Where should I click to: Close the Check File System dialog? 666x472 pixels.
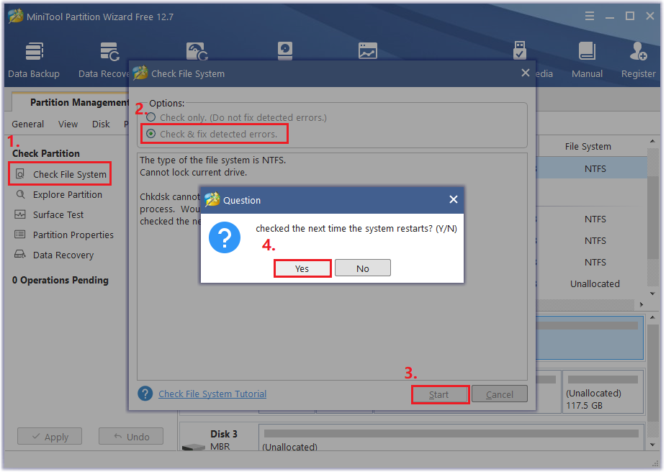[525, 73]
